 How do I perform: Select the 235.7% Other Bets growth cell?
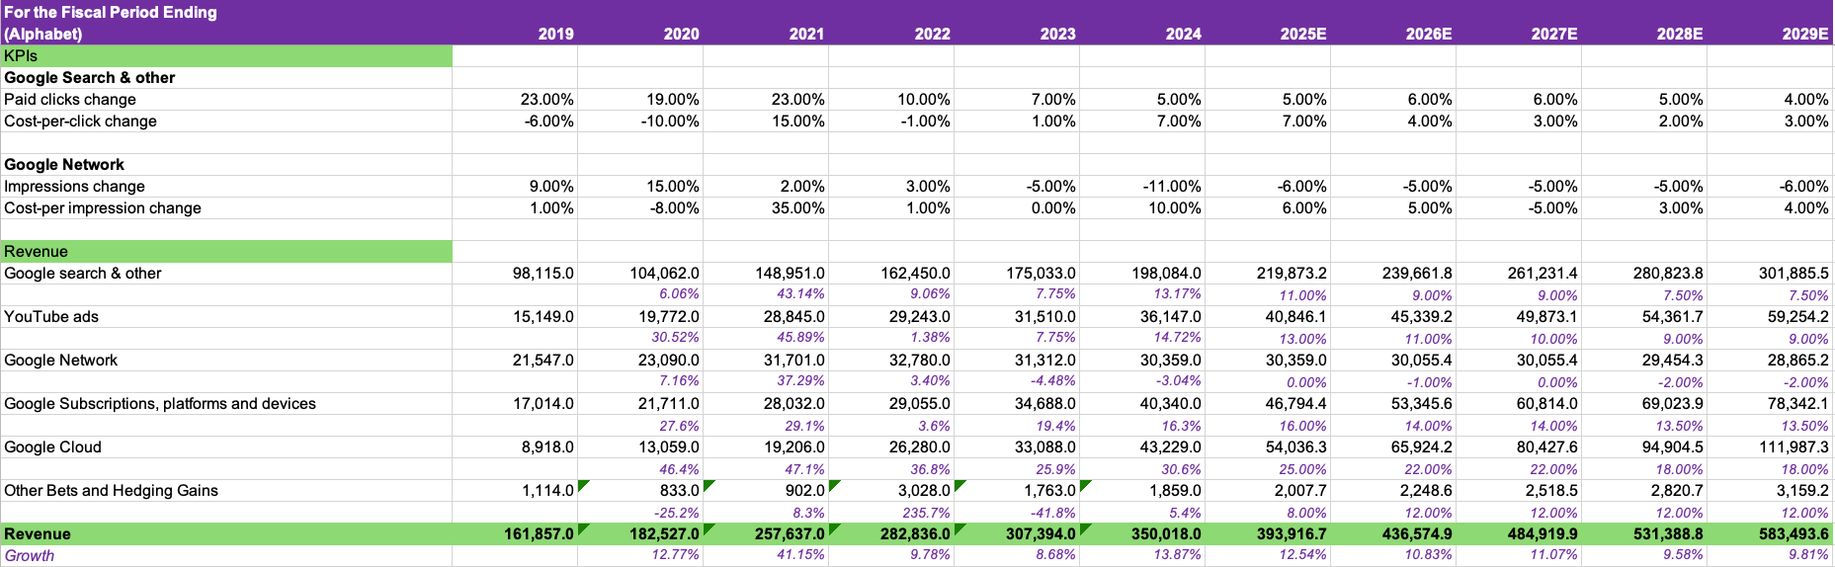point(926,513)
